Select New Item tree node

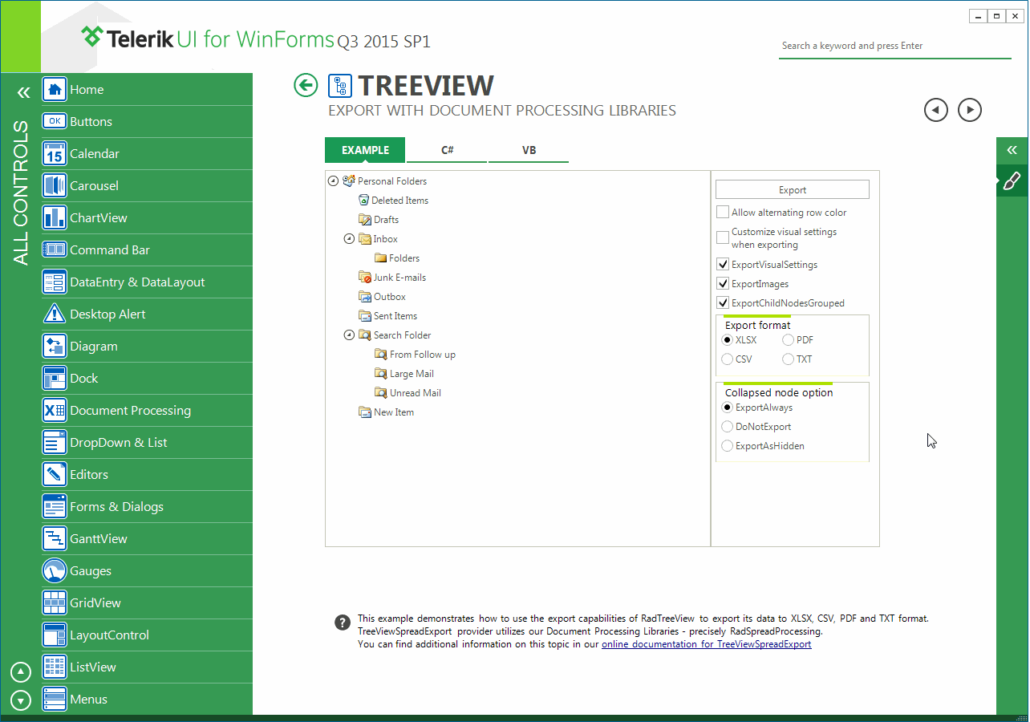point(394,412)
